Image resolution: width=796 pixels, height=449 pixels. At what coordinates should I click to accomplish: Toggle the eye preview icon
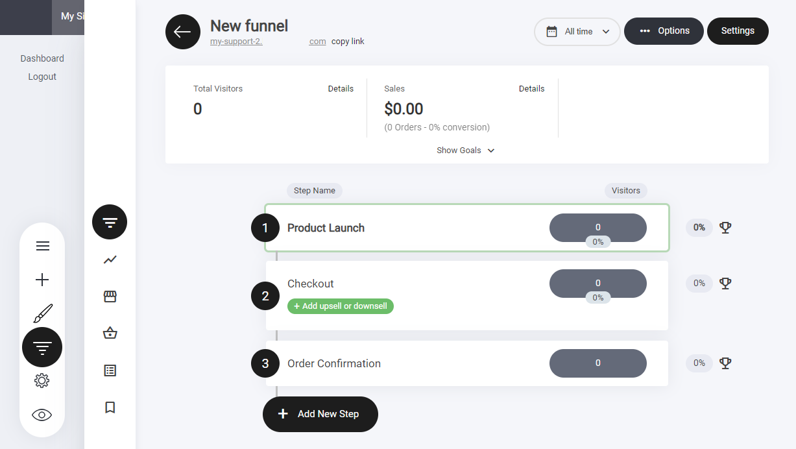tap(42, 415)
